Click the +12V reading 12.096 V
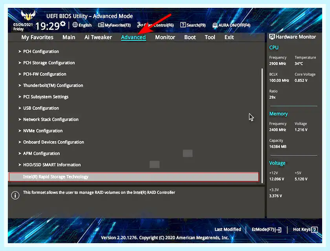330x251 pixels. (x=277, y=179)
